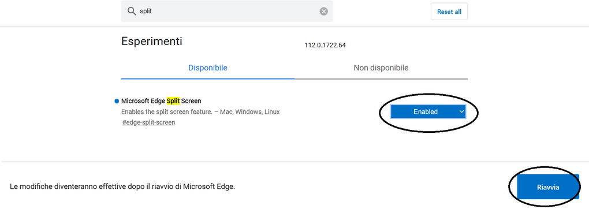Click the yellow highlighted Split word
Image resolution: width=589 pixels, height=209 pixels.
pos(173,101)
